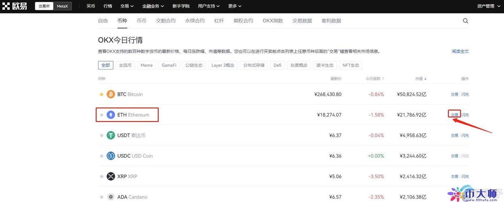This screenshot has width=504, height=202.
Task: Switch to the 永续合约 tab
Action: (195, 21)
